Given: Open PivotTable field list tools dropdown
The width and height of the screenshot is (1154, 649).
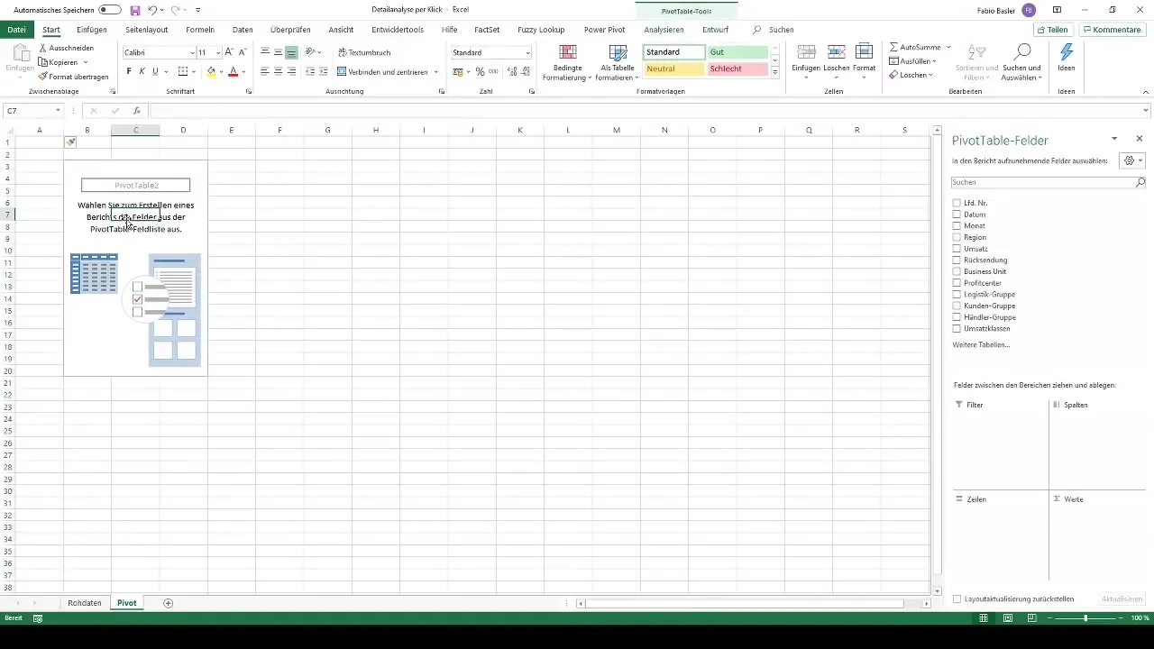Looking at the screenshot, I should (x=1131, y=160).
